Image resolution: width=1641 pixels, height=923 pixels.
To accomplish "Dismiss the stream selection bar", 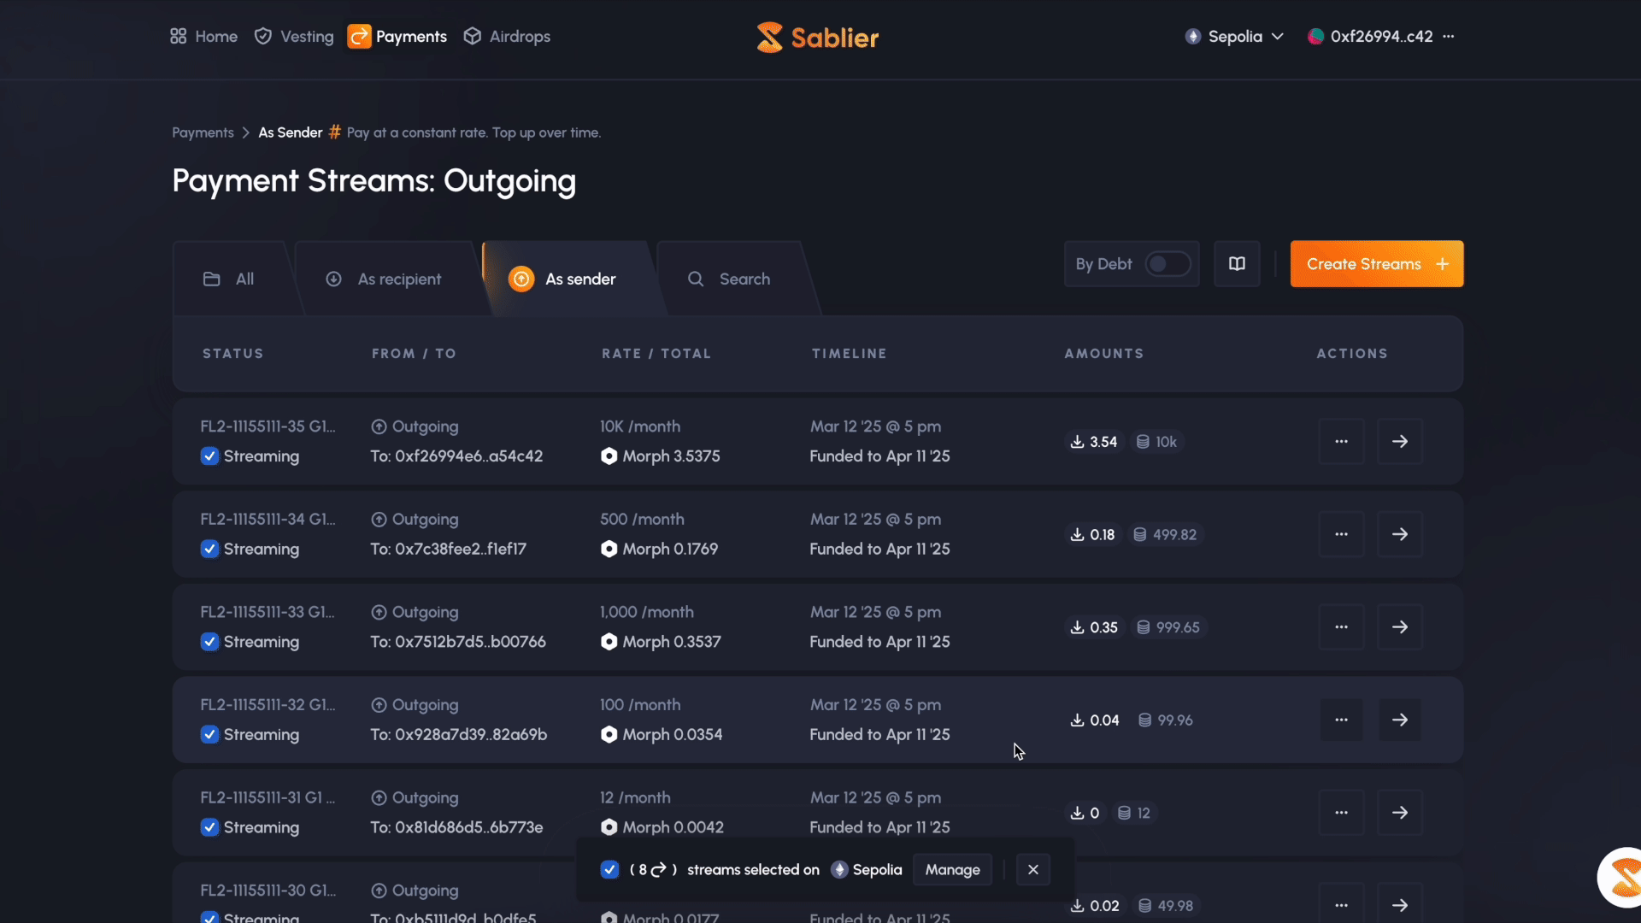I will click(1032, 870).
